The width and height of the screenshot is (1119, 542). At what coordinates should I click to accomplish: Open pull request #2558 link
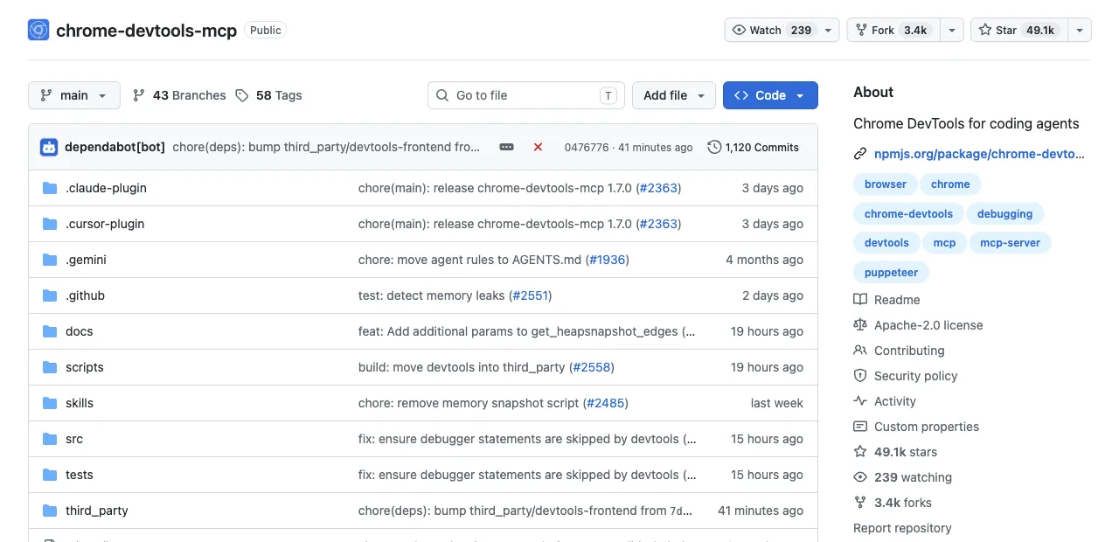pyautogui.click(x=592, y=367)
